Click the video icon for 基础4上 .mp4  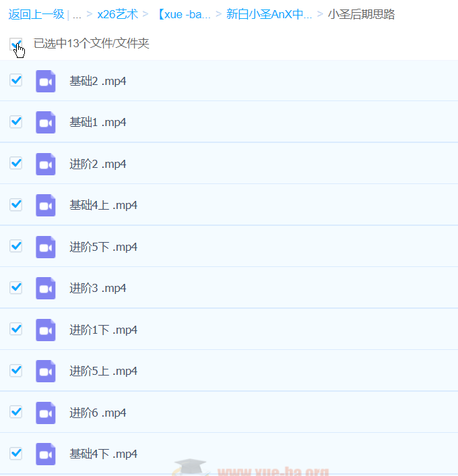[x=45, y=205]
